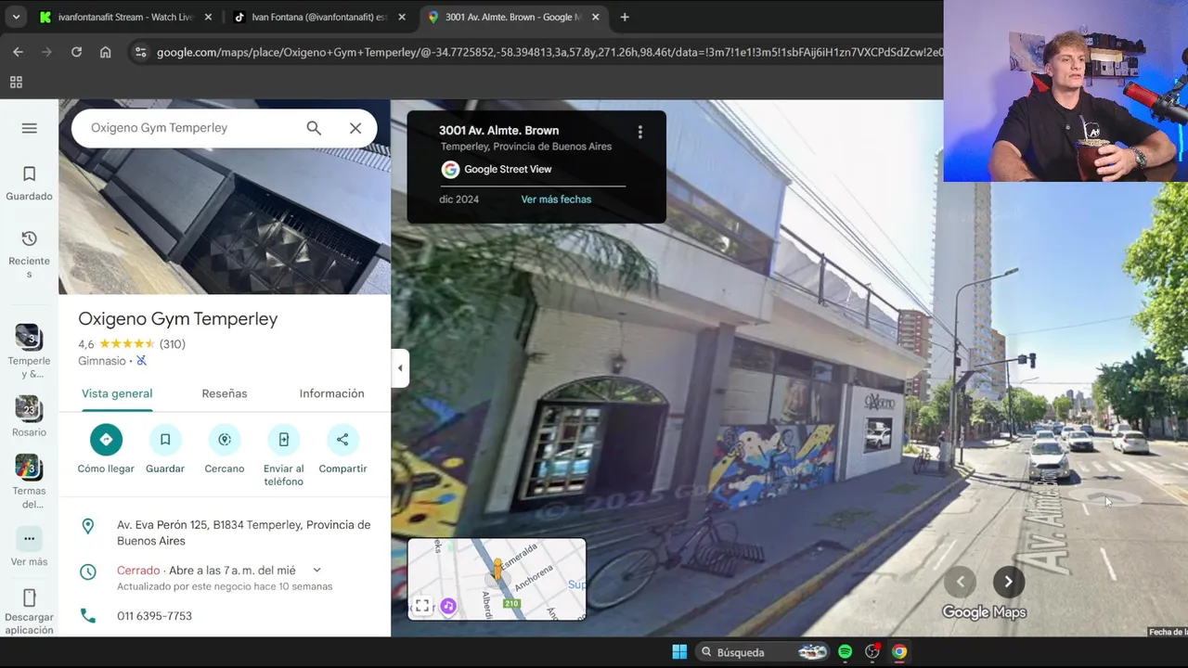This screenshot has width=1188, height=668.
Task: Close the 3001 Av. Almte. Brown tab
Action: [595, 17]
